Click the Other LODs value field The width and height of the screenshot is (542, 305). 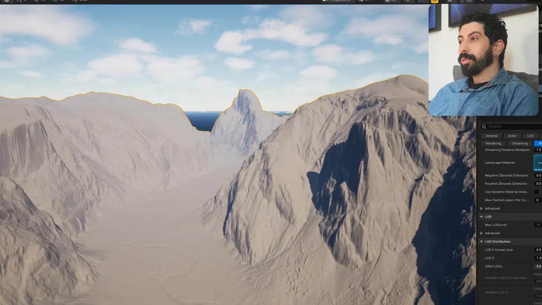point(538,266)
